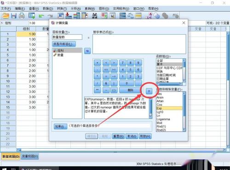Image resolution: width=230 pixels, height=170 pixels.
Task: Insert the function with the circled up-arrow button
Action: tap(149, 91)
